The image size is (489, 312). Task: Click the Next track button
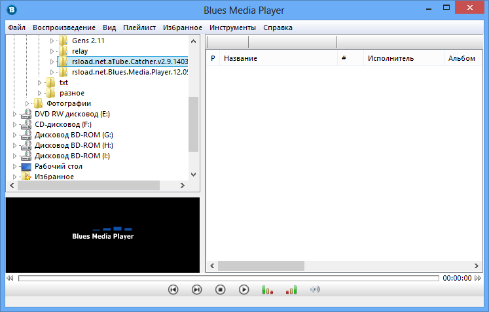pos(196,290)
